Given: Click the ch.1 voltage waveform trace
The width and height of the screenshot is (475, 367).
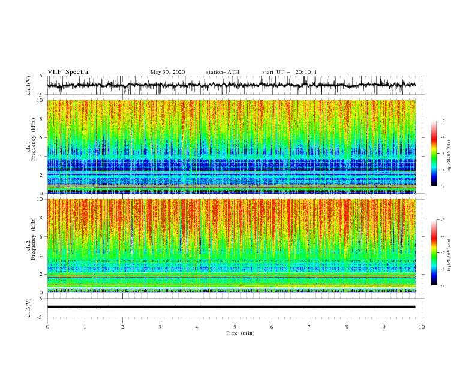Looking at the screenshot, I should coord(231,85).
